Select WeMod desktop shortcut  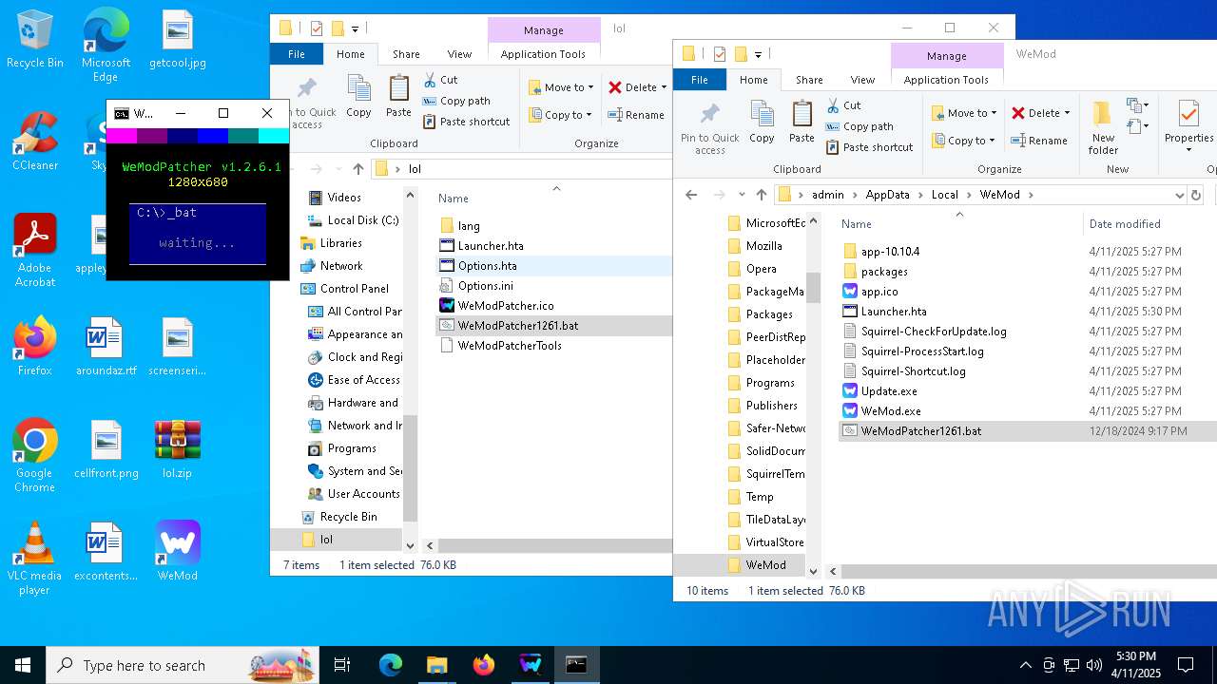(178, 551)
